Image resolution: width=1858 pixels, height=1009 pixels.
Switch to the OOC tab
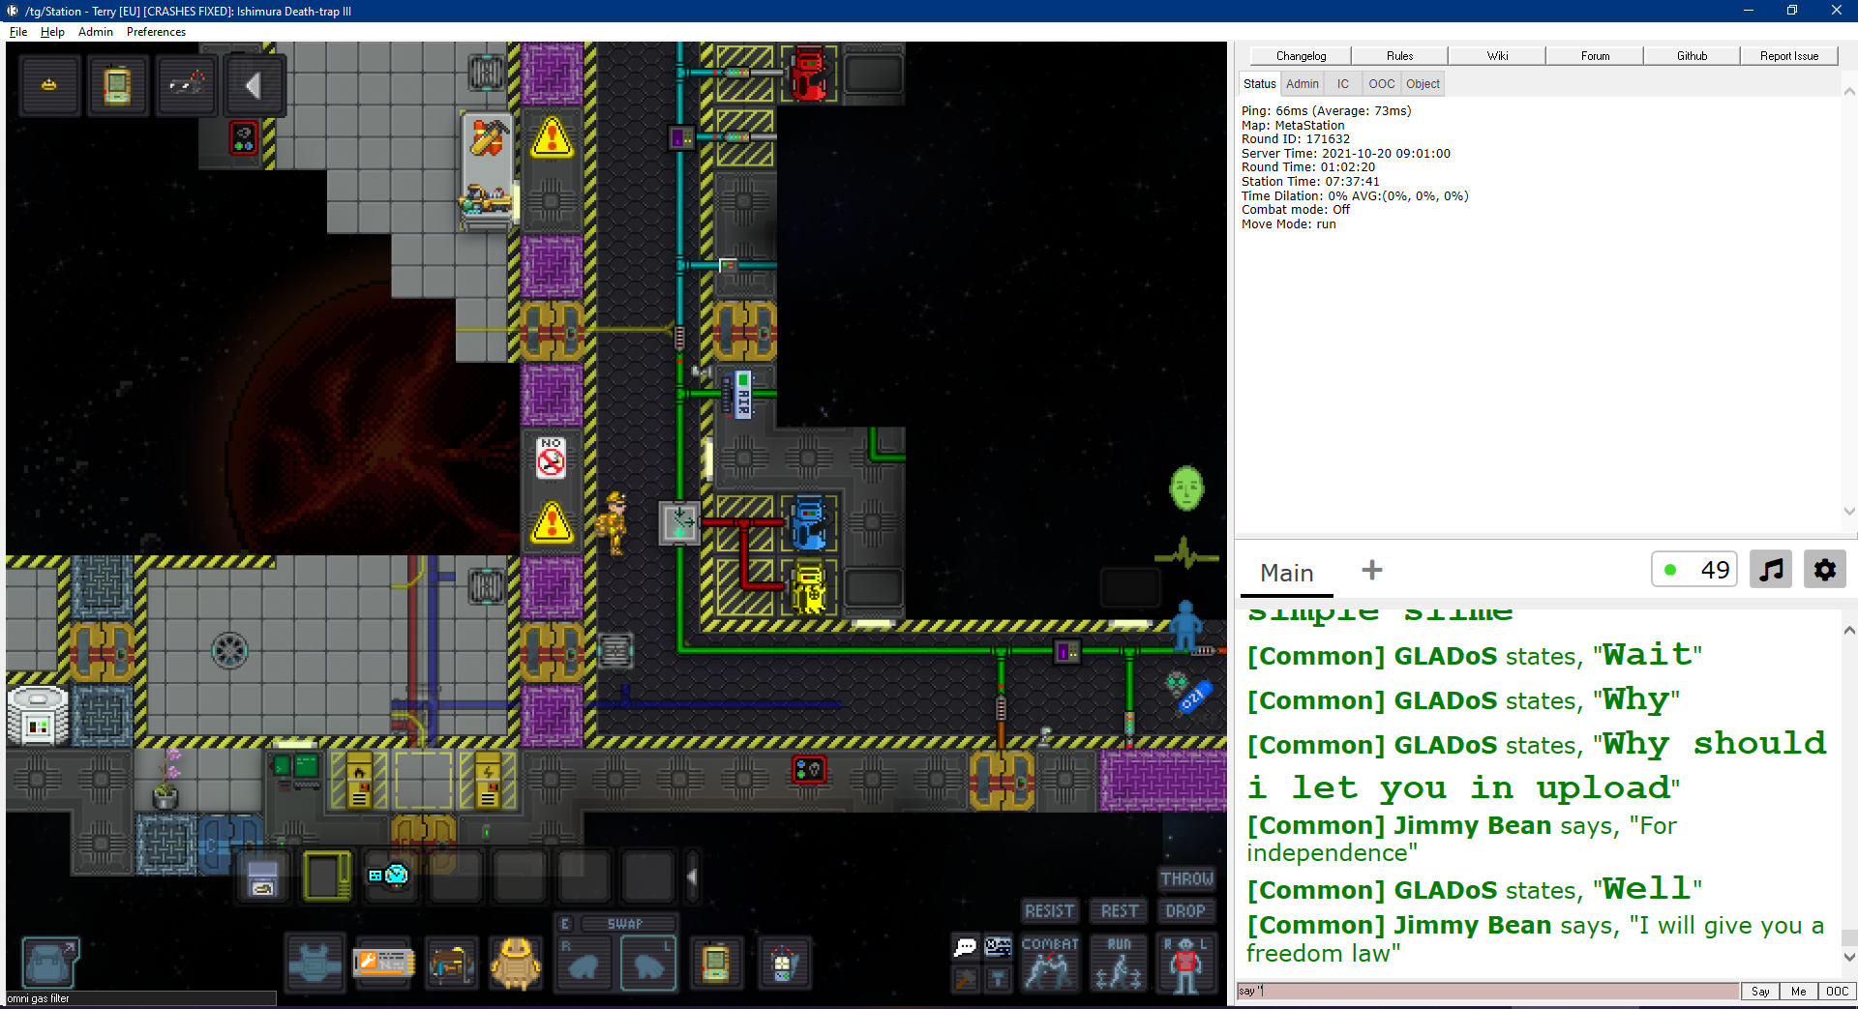(x=1381, y=84)
